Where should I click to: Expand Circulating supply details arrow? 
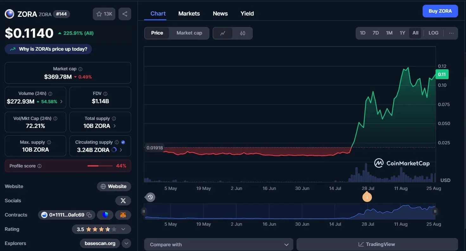121,150
